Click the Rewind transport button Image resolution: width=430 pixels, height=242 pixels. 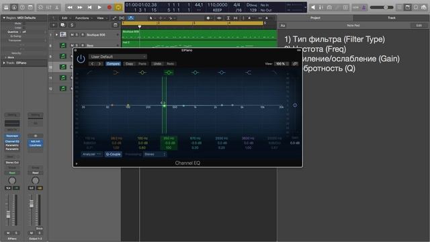[70, 7]
